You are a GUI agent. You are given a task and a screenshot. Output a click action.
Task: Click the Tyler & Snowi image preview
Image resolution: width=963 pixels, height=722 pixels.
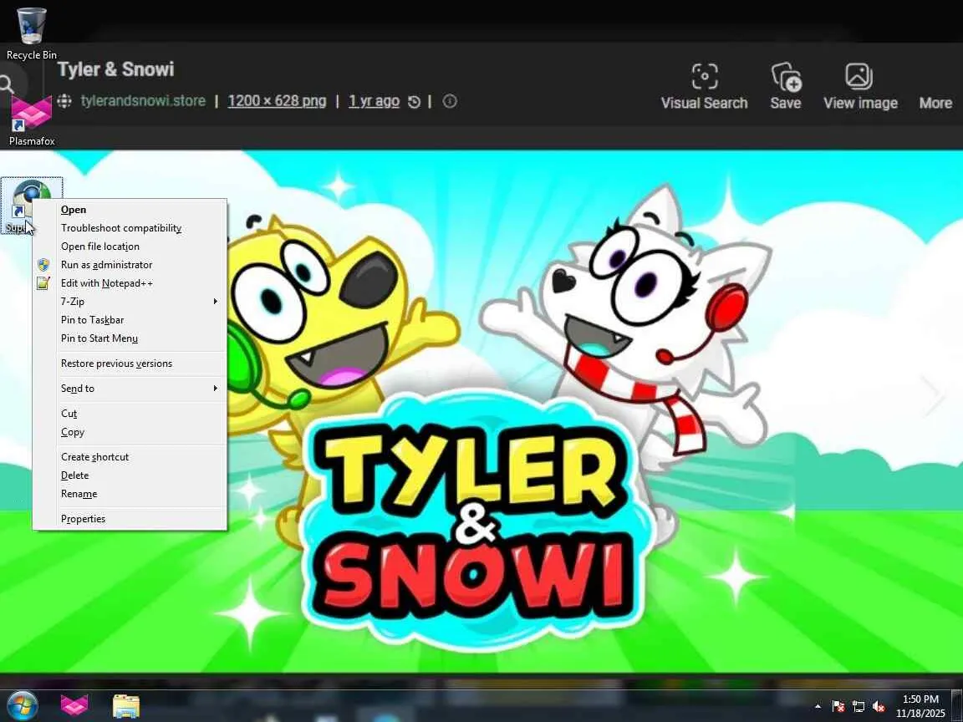click(x=481, y=411)
